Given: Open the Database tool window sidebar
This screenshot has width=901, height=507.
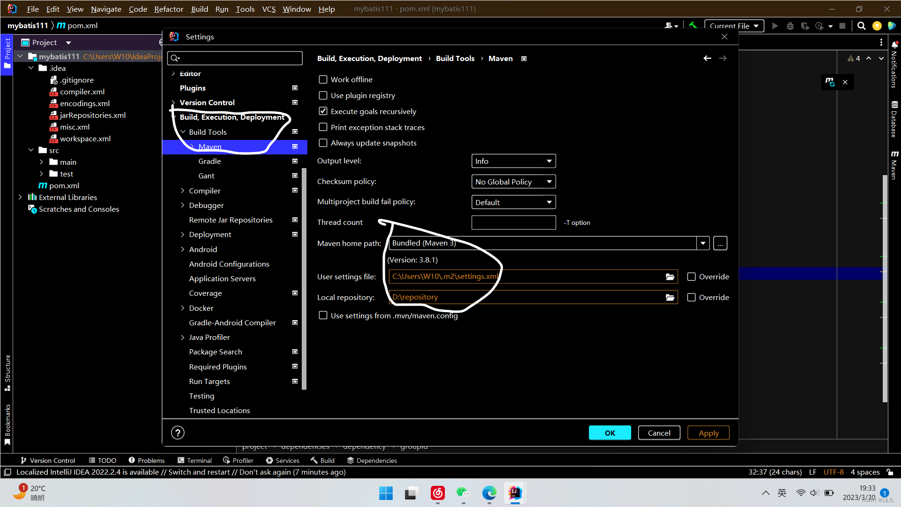Looking at the screenshot, I should (x=894, y=120).
